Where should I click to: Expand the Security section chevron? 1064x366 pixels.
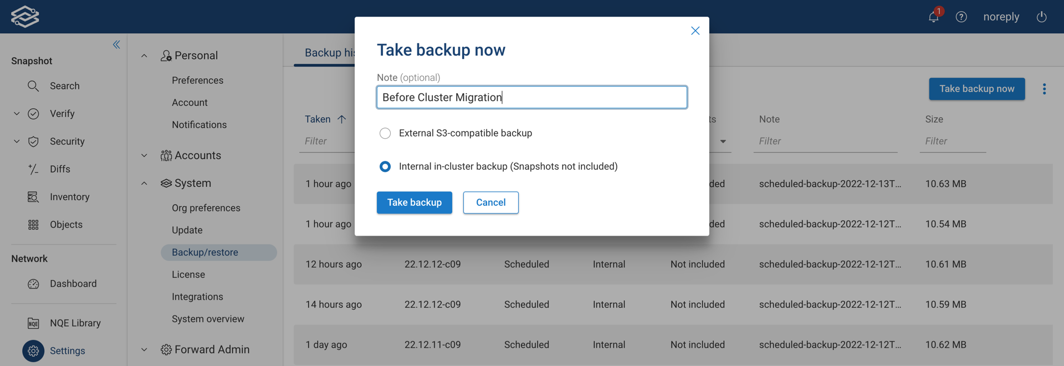coord(17,141)
